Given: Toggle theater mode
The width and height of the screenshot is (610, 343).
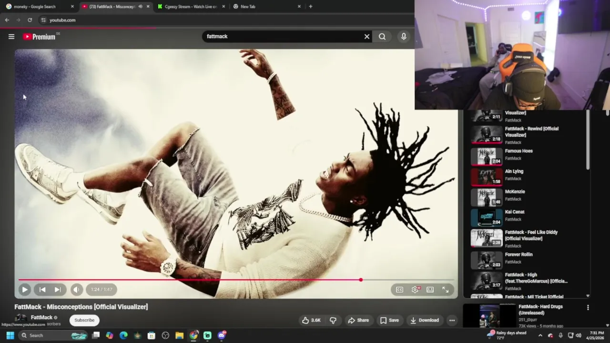Looking at the screenshot, I should coord(430,289).
